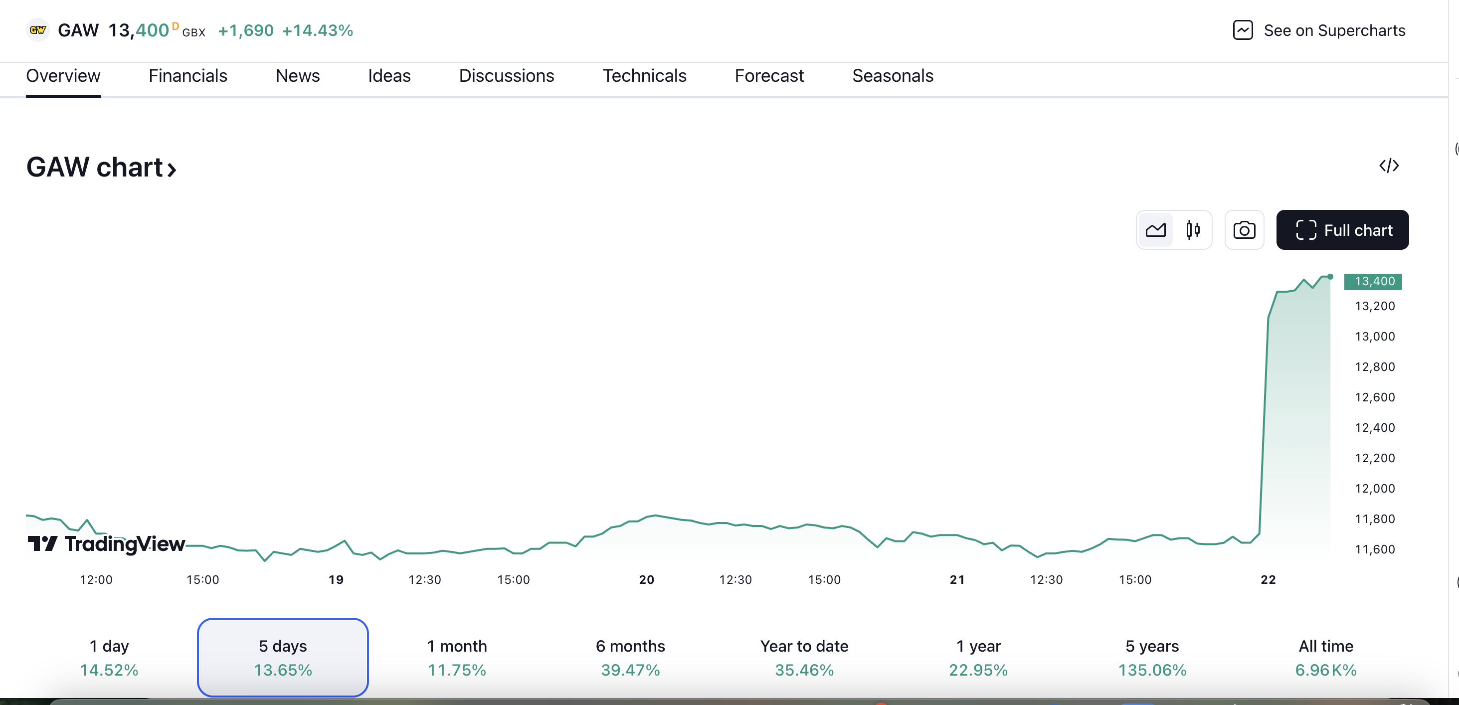Switch to candlestick chart icon
1459x705 pixels.
pos(1193,230)
